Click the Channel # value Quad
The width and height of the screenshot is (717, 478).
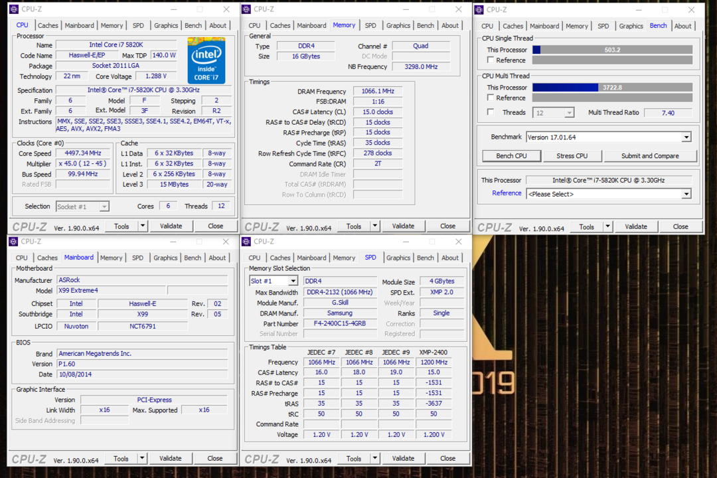(x=421, y=46)
